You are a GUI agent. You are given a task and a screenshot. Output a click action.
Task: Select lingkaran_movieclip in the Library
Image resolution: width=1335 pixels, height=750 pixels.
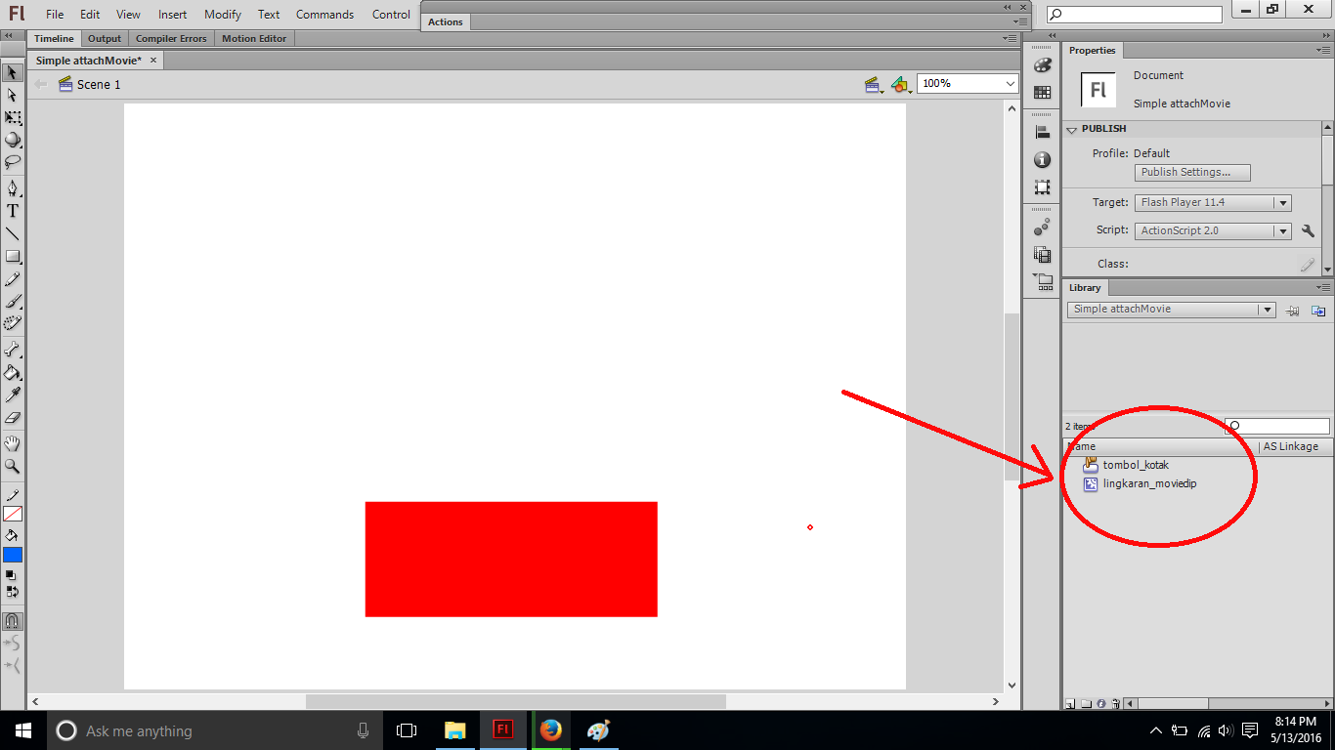1149,483
